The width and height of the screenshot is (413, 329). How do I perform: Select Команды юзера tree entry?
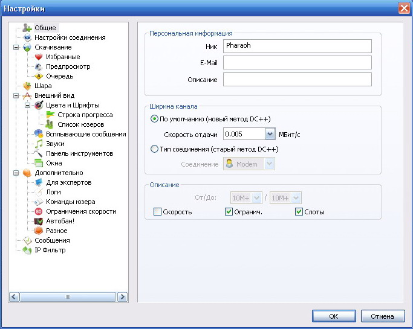71,202
